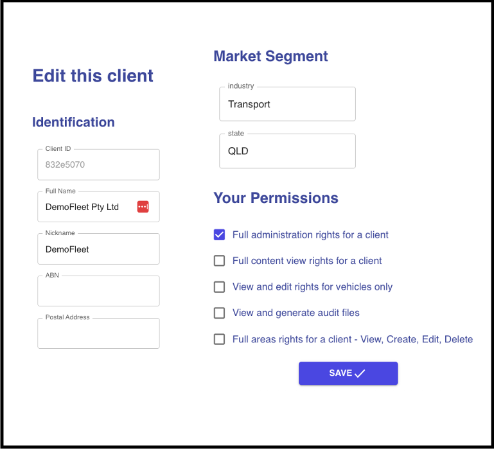
Task: Click the Postal Address field
Action: coord(98,334)
